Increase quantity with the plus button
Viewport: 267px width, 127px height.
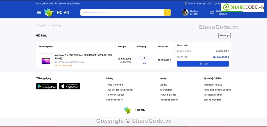point(150,58)
